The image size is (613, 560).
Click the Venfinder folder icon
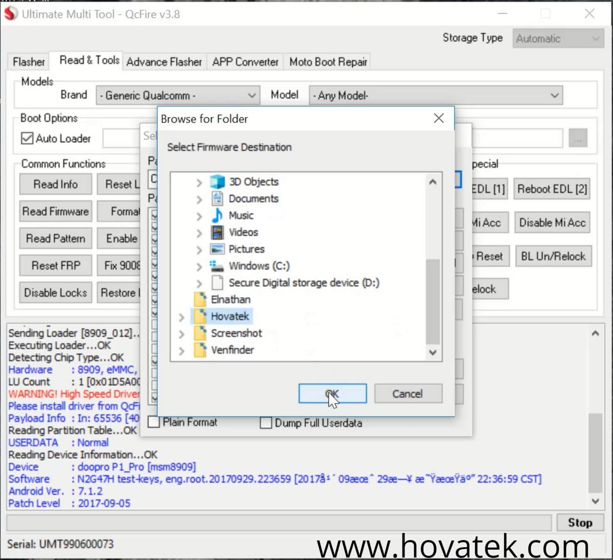(x=200, y=350)
